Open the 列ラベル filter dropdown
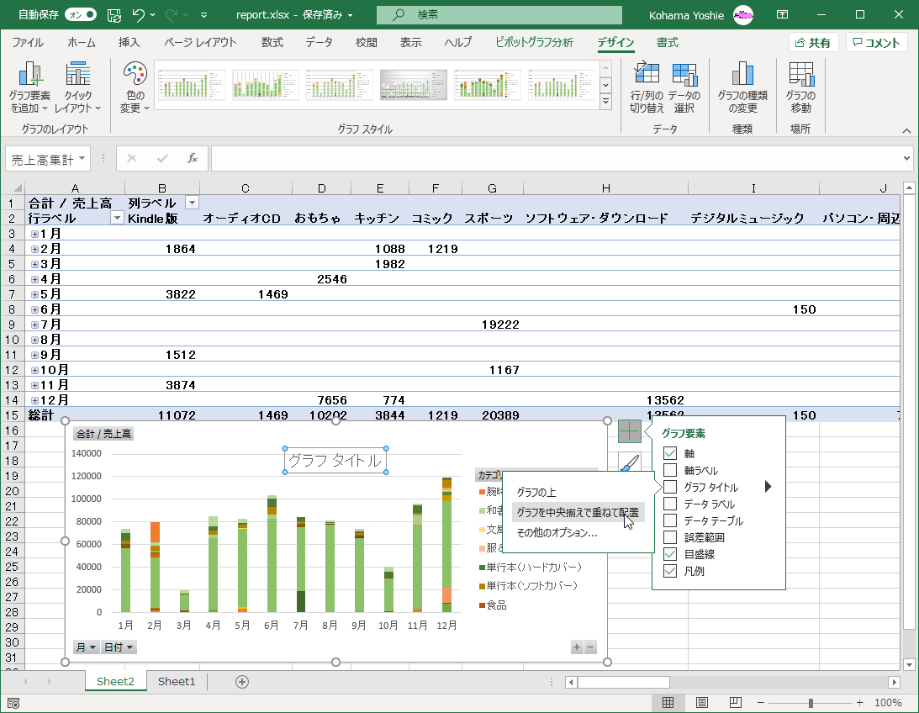919x713 pixels. tap(192, 203)
